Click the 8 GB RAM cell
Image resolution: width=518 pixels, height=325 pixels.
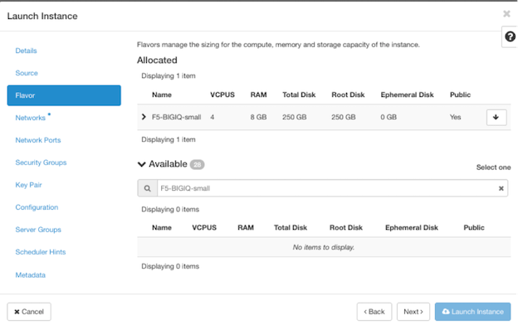[x=258, y=117]
